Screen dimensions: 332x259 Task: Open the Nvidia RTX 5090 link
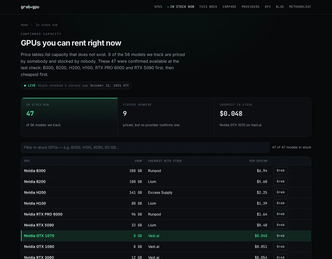39,225
